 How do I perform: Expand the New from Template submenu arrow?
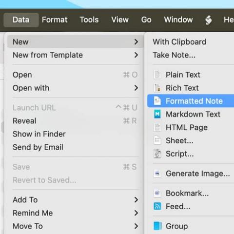point(136,55)
